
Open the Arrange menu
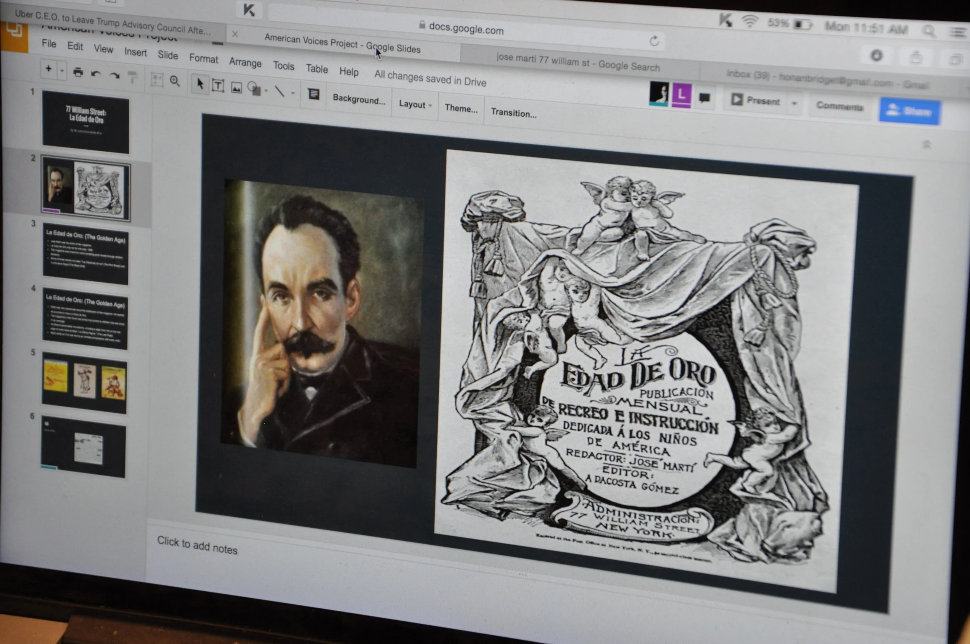click(245, 62)
